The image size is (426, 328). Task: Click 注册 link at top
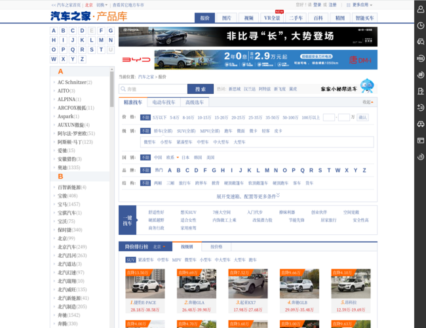click(x=332, y=5)
